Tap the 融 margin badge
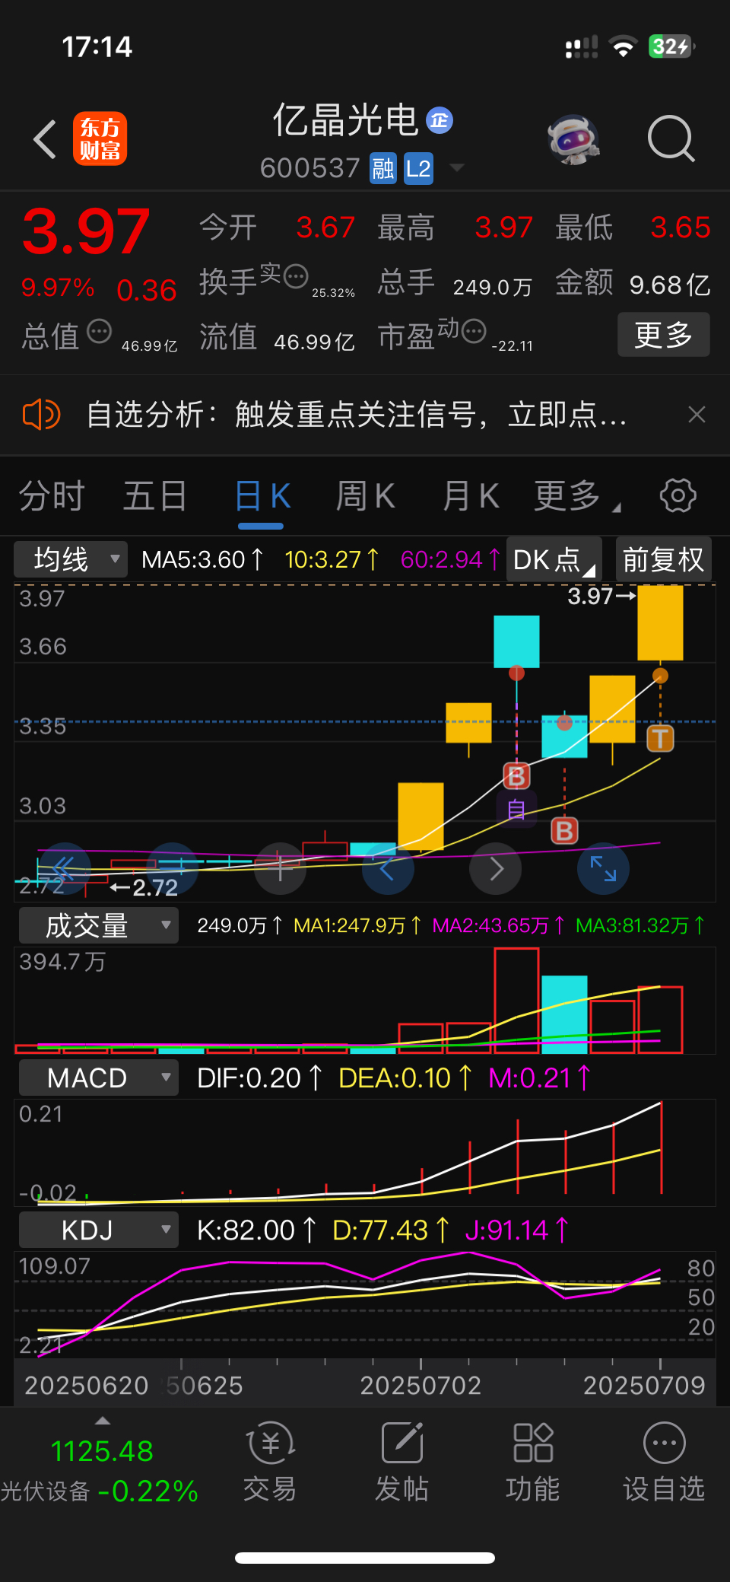The height and width of the screenshot is (1582, 730). pyautogui.click(x=383, y=168)
